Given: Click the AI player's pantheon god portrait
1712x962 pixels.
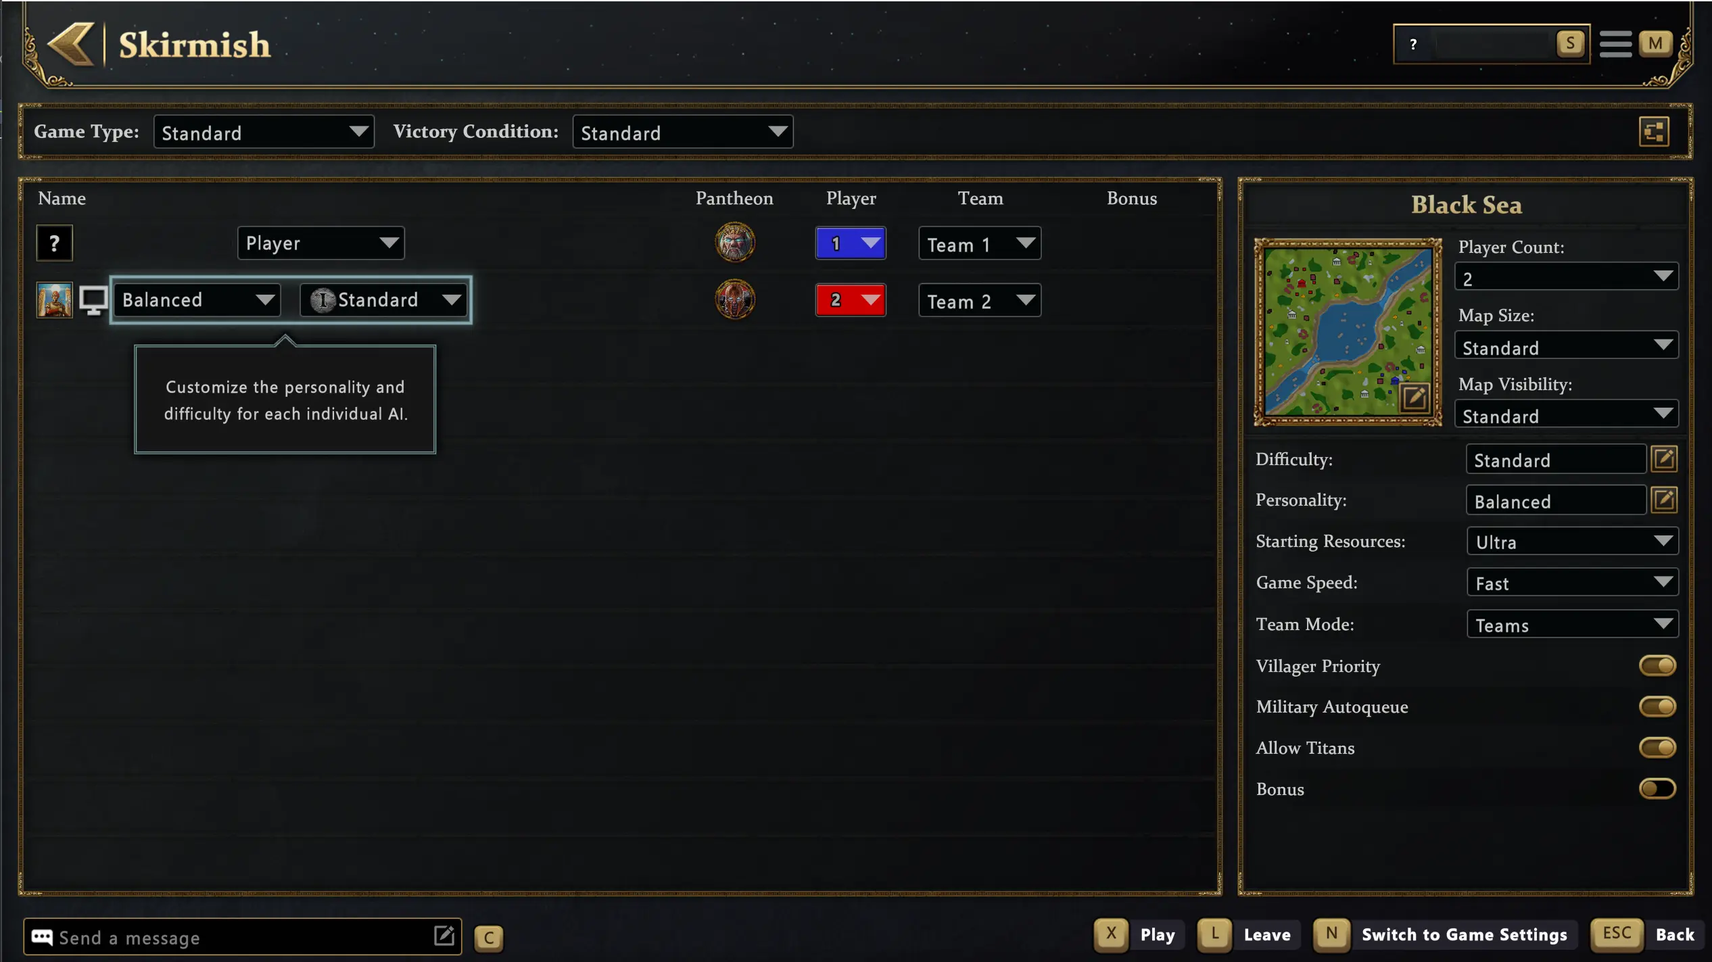Looking at the screenshot, I should [x=735, y=299].
